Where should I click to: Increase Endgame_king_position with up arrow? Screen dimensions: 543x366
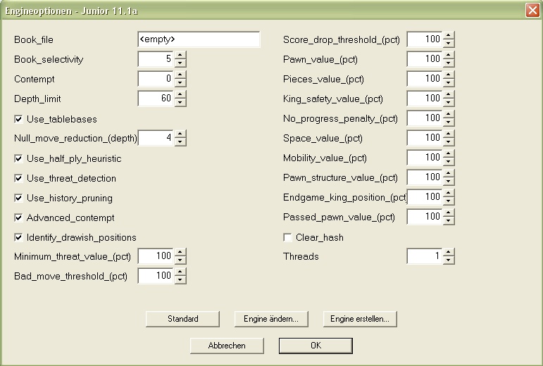pos(449,193)
